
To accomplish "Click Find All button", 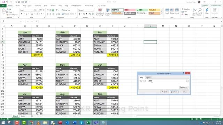I will pyautogui.click(x=164, y=92).
